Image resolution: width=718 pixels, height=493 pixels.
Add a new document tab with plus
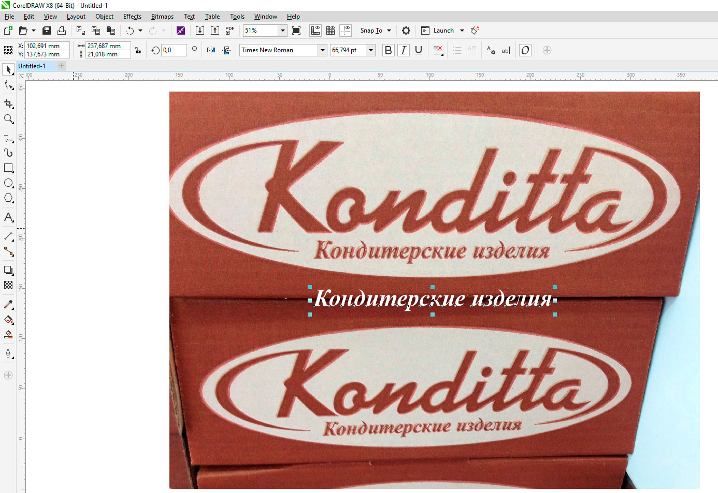tap(62, 66)
